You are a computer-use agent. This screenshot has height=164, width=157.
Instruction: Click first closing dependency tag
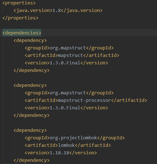coord(32,70)
